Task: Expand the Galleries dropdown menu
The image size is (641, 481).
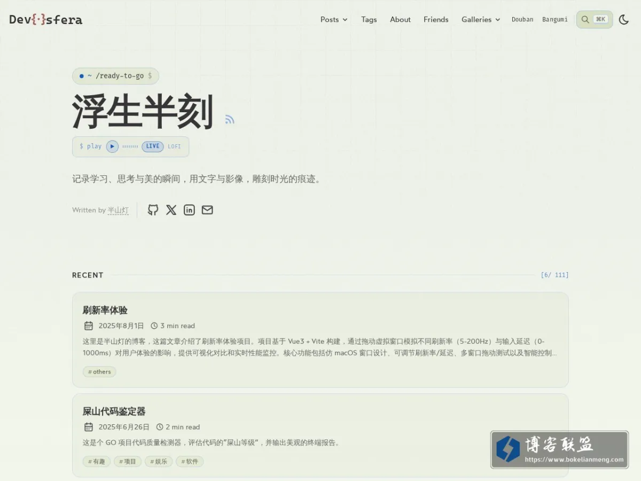Action: pos(481,19)
